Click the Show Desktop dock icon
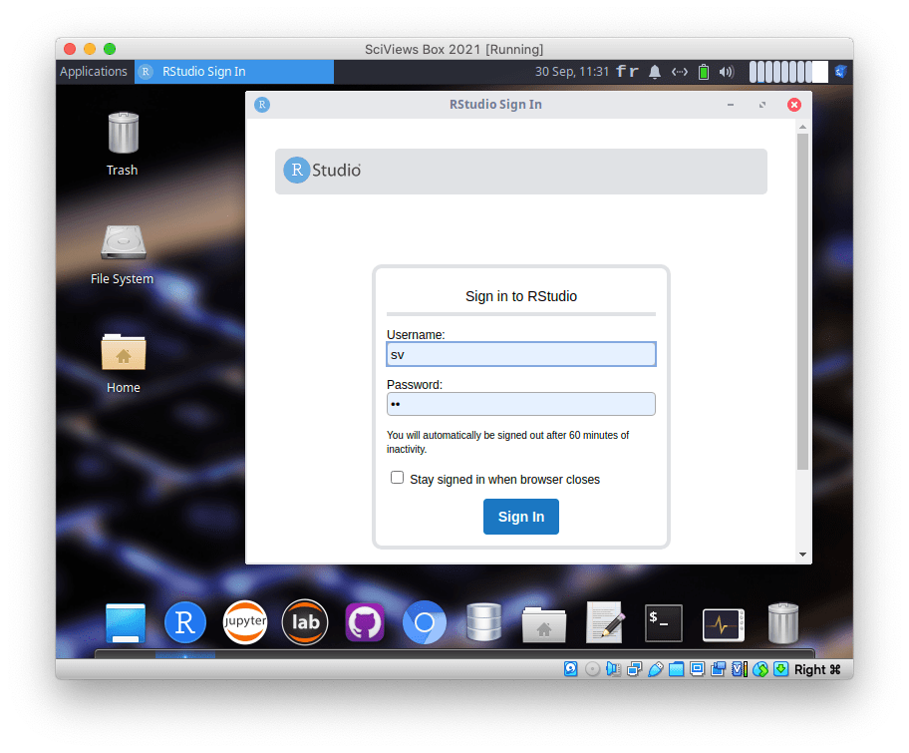 126,622
